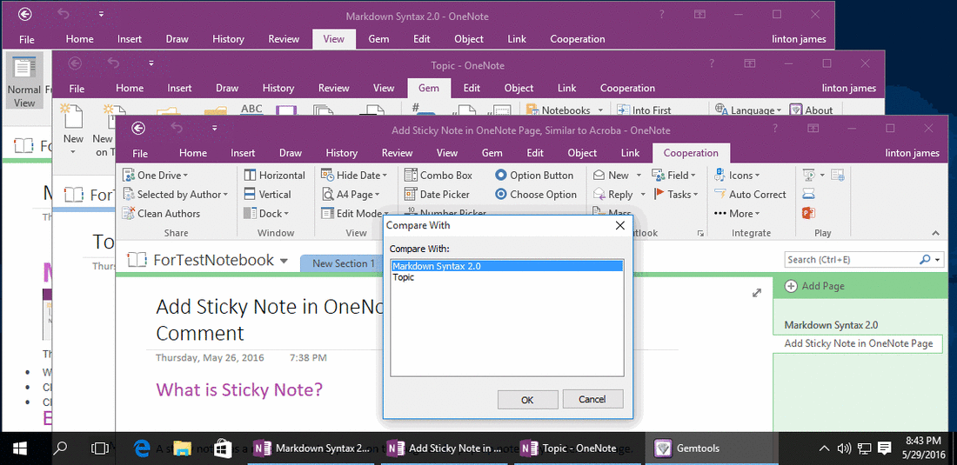The height and width of the screenshot is (465, 957).
Task: Open the Draw tab in front window
Action: click(291, 153)
